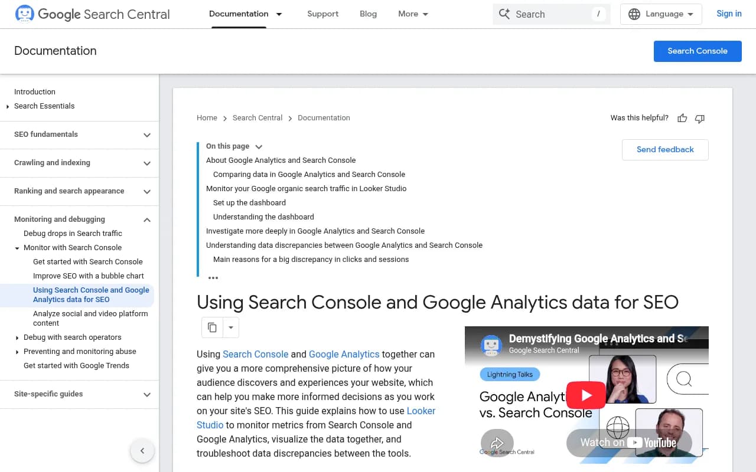Viewport: 756px width, 472px height.
Task: Open Debug drops in Search traffic
Action: click(x=73, y=234)
